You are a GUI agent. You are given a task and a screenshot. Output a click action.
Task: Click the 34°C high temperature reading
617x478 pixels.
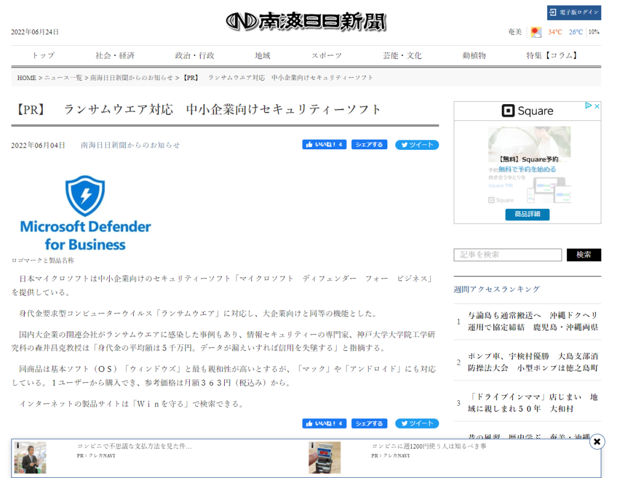555,33
